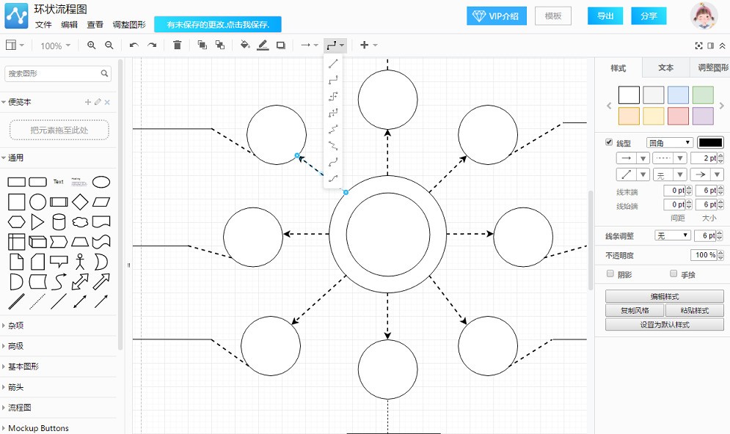Uncheck the 线型 checkbox
This screenshot has height=434, width=730.
click(609, 142)
